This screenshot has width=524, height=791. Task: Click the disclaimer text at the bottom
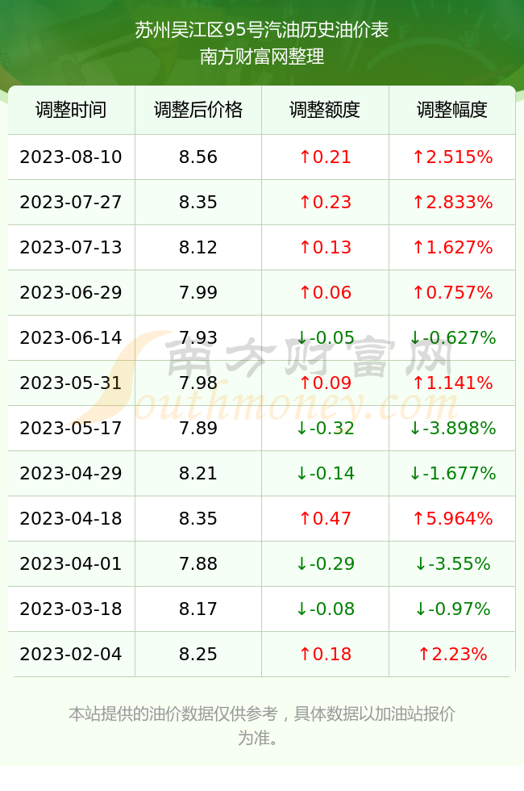tap(261, 726)
